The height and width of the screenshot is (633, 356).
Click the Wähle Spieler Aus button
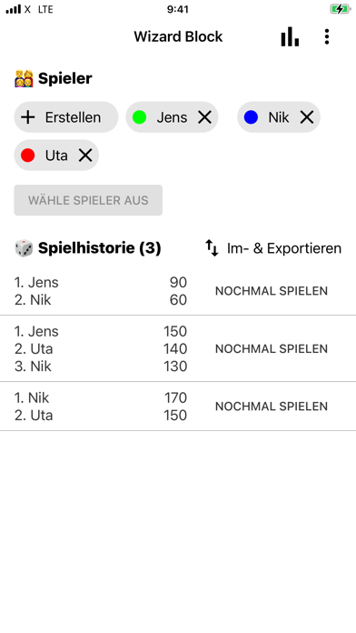coord(88,200)
